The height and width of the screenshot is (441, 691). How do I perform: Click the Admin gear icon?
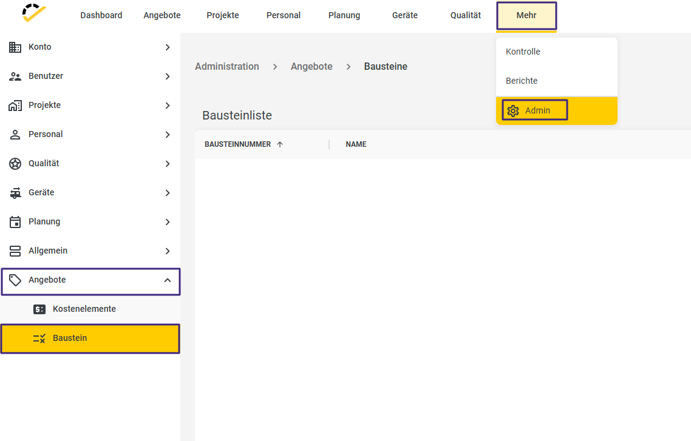click(x=513, y=110)
